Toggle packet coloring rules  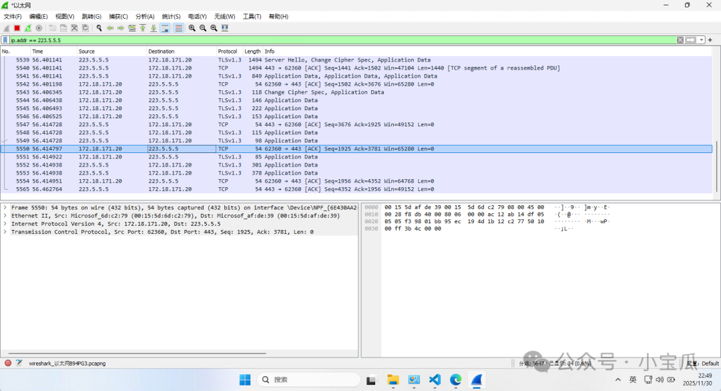tap(178, 28)
